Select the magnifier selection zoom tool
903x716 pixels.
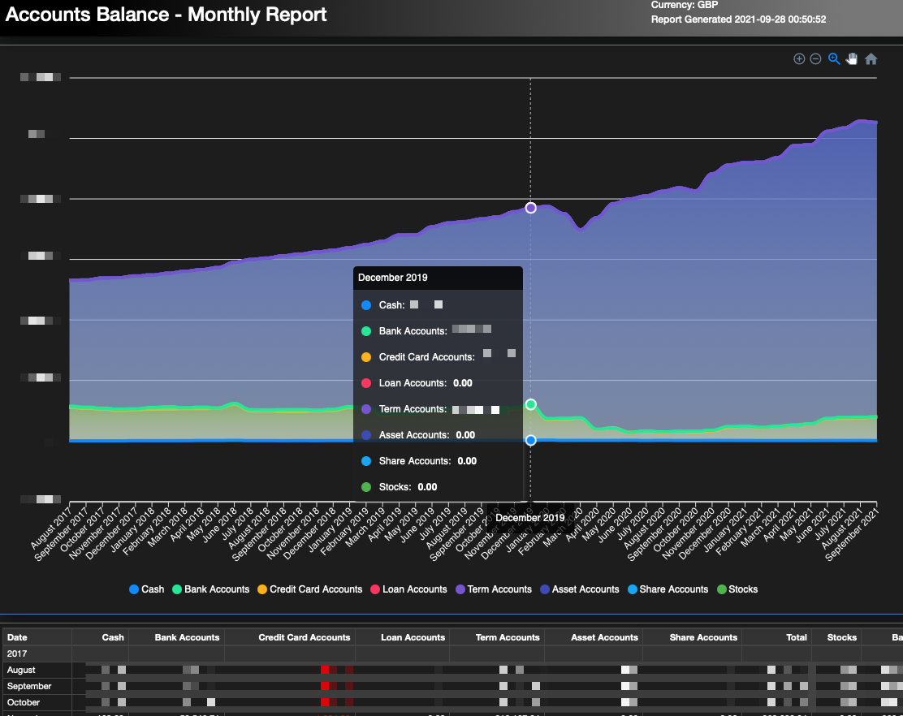click(834, 58)
